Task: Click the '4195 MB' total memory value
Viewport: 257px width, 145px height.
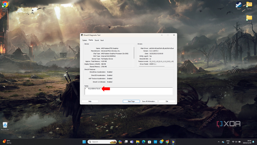Action: coord(104,61)
